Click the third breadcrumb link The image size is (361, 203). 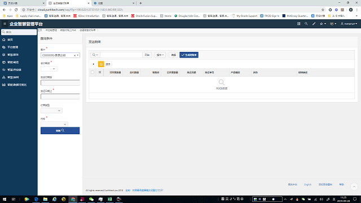point(68,30)
